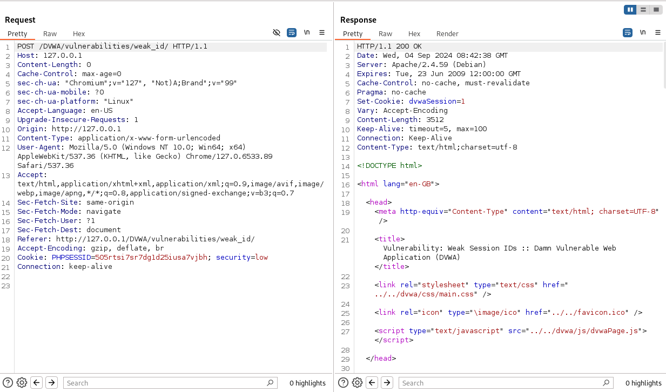This screenshot has width=666, height=392.
Task: Go to next match in Response search
Action: point(387,383)
